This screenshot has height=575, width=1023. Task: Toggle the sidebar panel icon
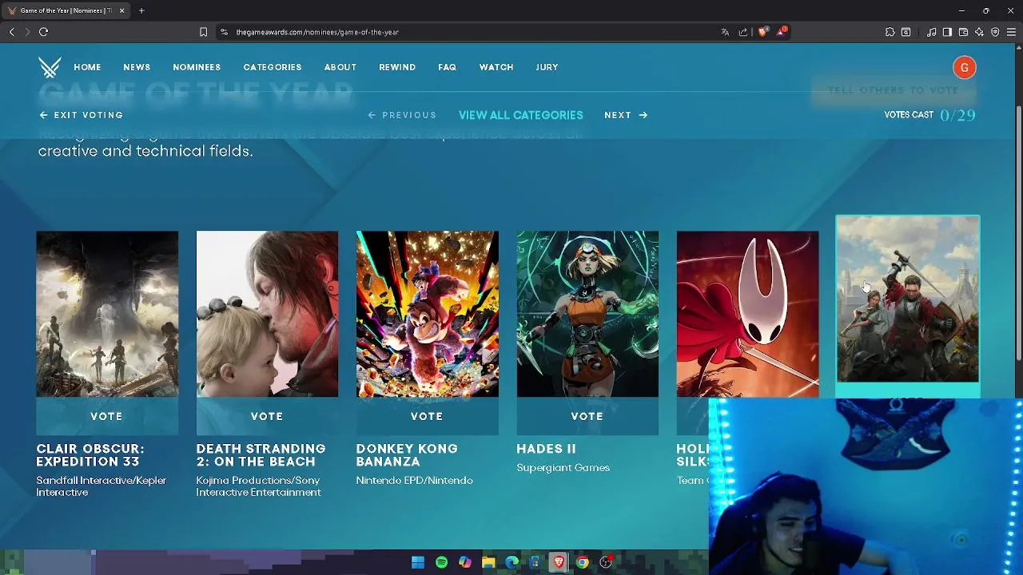click(x=947, y=32)
